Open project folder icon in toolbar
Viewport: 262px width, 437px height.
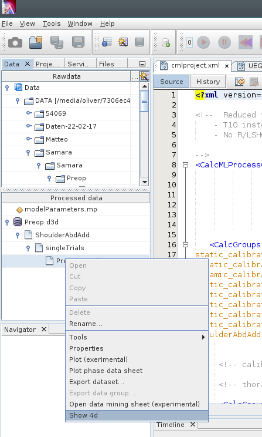[x=36, y=42]
